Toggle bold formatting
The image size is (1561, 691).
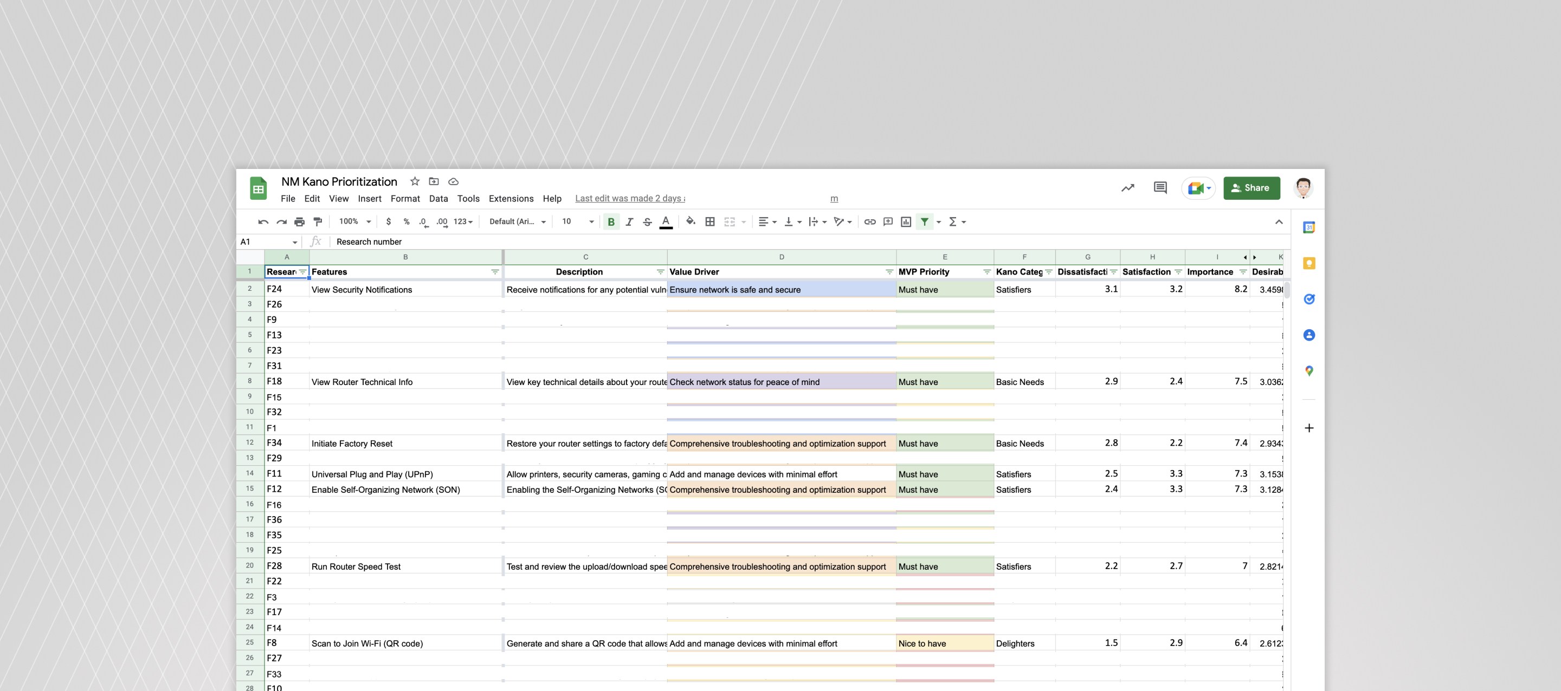(611, 221)
